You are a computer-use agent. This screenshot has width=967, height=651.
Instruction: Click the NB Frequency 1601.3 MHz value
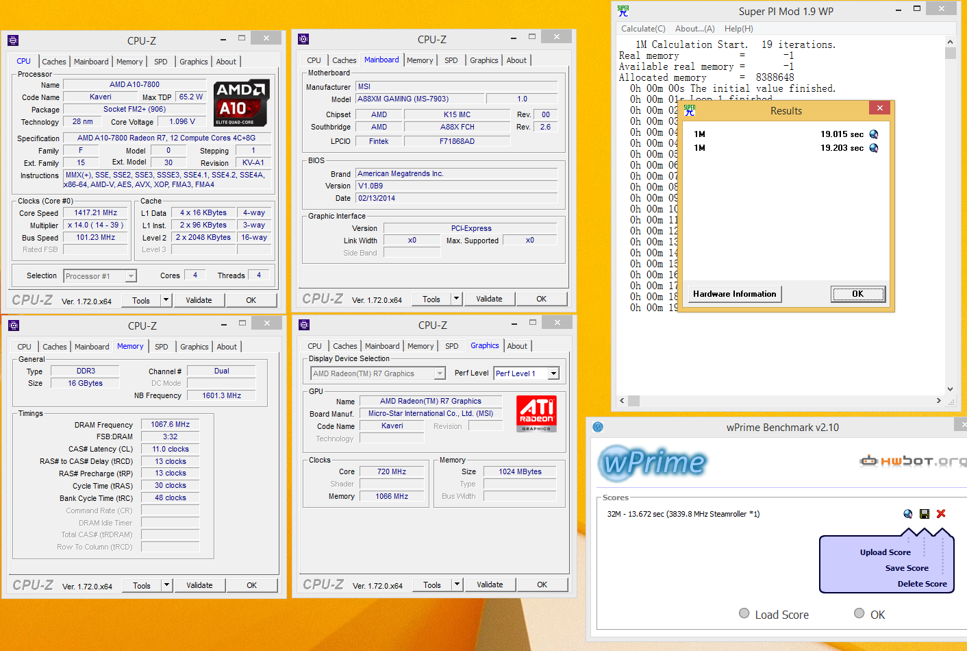pyautogui.click(x=222, y=395)
